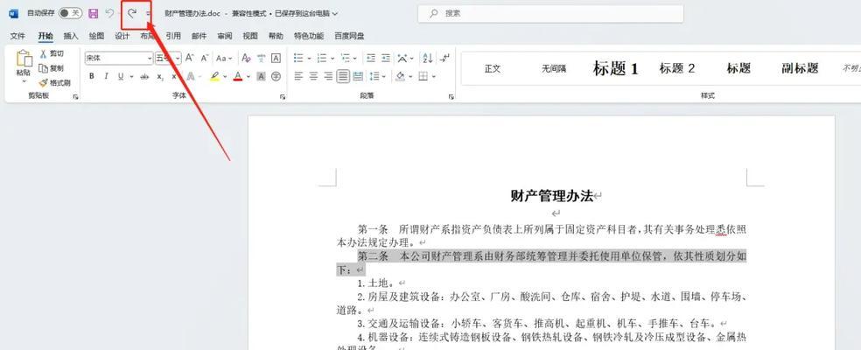Expand the font color dropdown arrow
Viewport: 861px width, 350px height.
coord(248,77)
